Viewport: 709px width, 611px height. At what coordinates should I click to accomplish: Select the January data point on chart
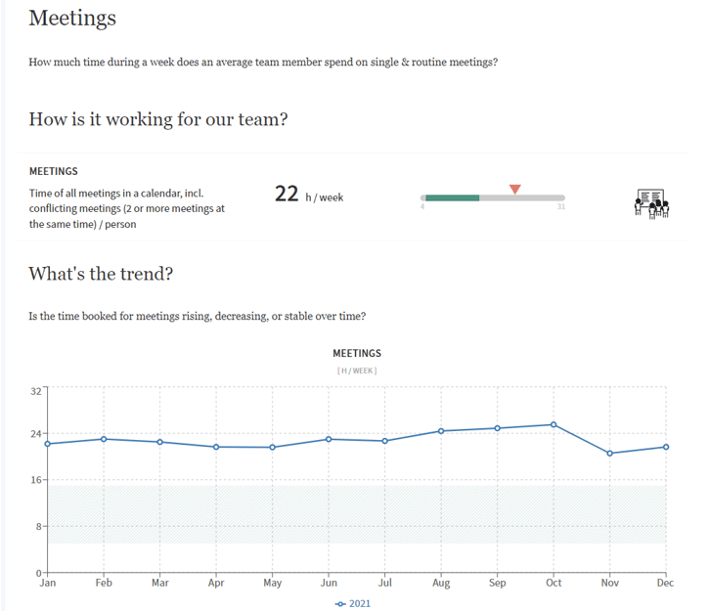48,444
